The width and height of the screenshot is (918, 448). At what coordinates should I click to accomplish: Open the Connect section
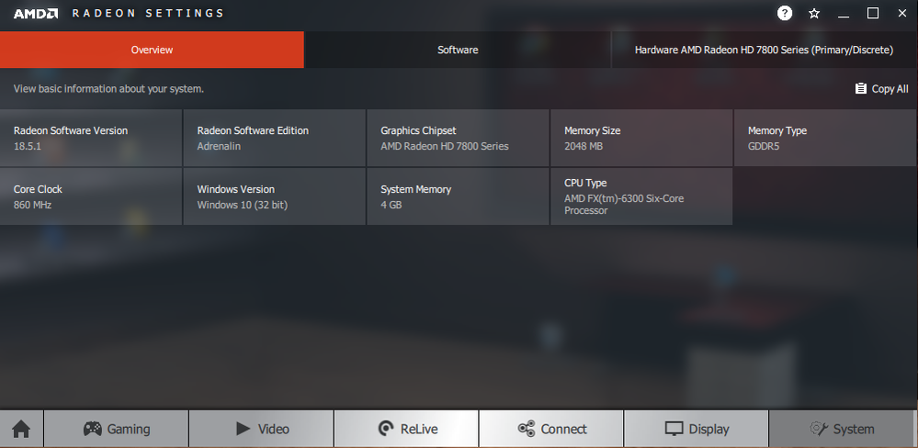pos(551,429)
